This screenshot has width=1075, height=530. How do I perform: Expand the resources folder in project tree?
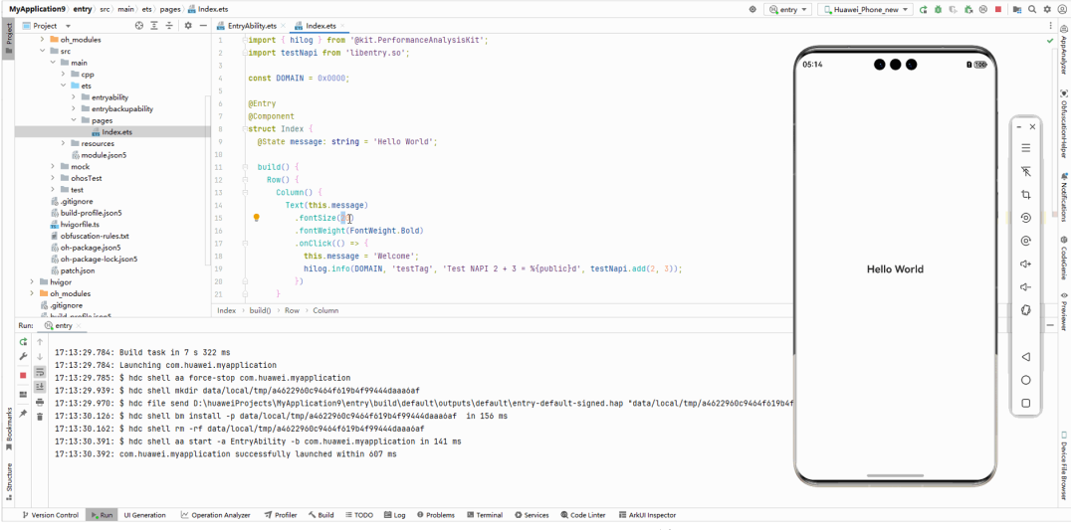tap(62, 143)
